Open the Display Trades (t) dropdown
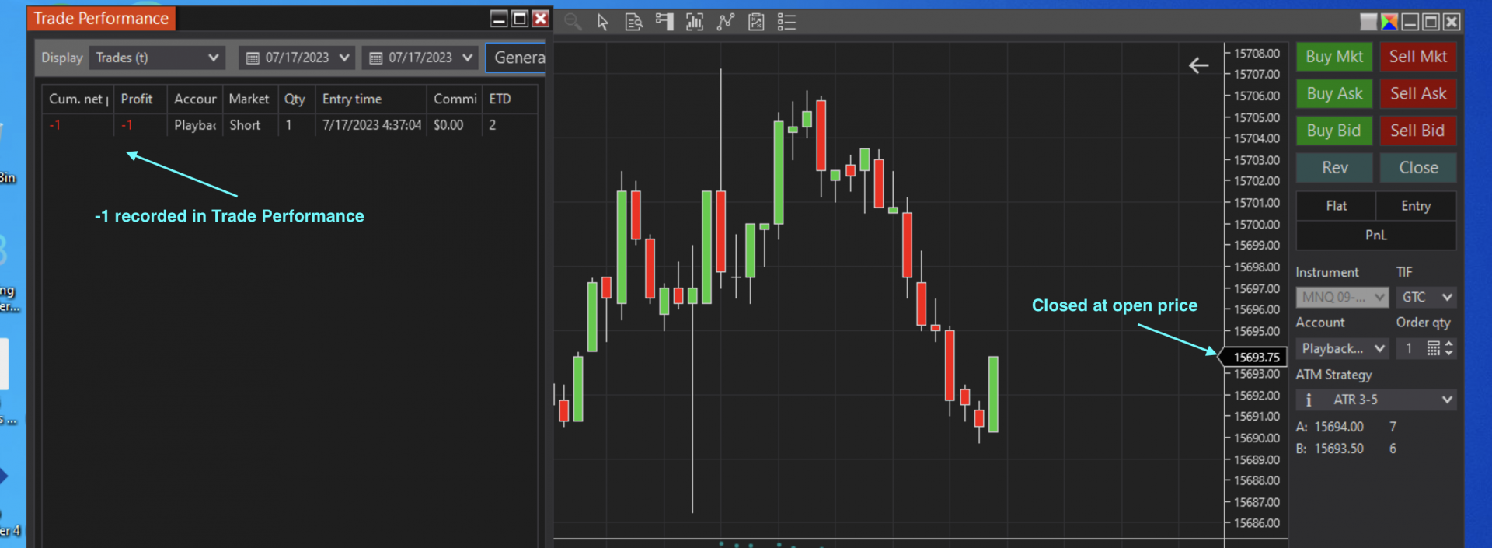1492x548 pixels. pos(157,58)
